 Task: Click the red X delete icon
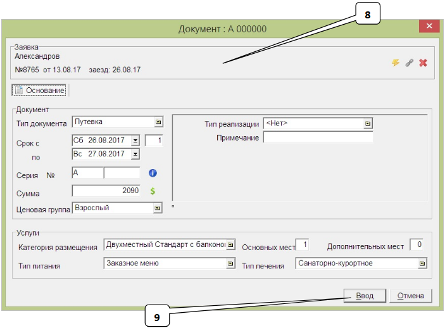pyautogui.click(x=423, y=63)
